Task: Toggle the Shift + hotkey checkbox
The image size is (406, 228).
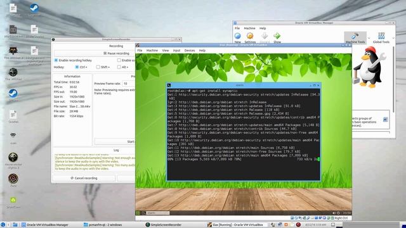Action: [x=98, y=67]
